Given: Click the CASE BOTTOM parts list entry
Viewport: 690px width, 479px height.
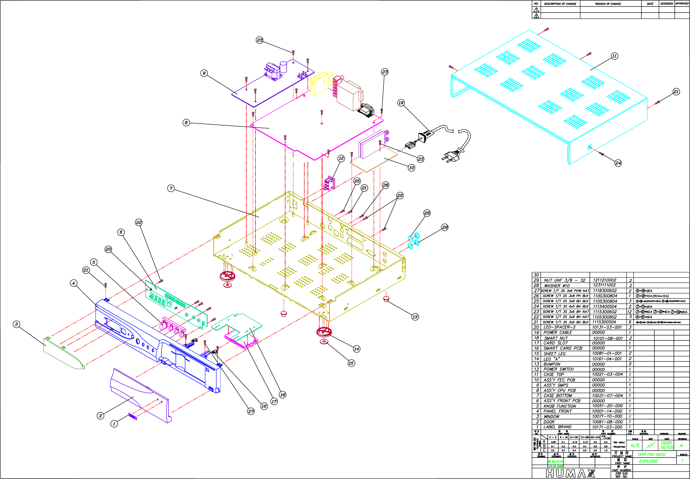Looking at the screenshot, I should 558,396.
